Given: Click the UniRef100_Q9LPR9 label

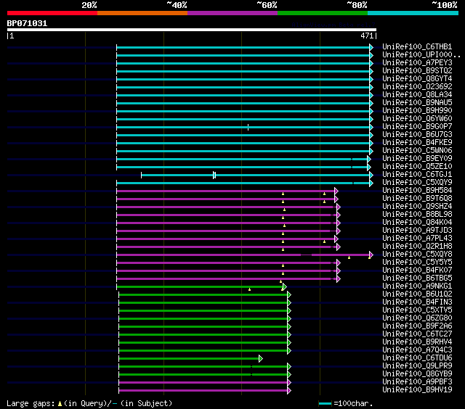Looking at the screenshot, I should click(x=417, y=366).
